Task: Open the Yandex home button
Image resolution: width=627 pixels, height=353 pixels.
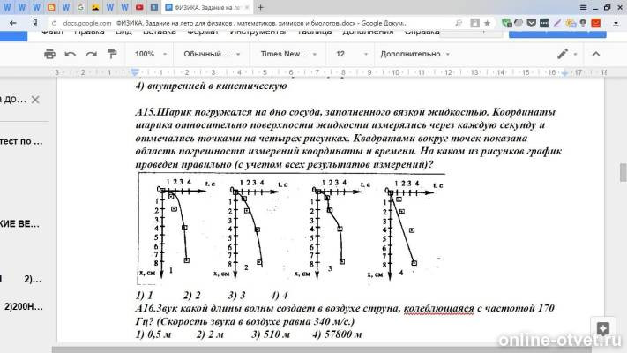Action: coord(35,23)
